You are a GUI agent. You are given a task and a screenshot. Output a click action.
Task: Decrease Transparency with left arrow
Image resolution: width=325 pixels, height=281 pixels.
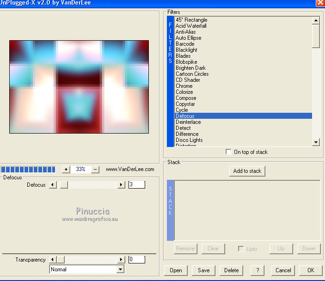pyautogui.click(x=53, y=259)
